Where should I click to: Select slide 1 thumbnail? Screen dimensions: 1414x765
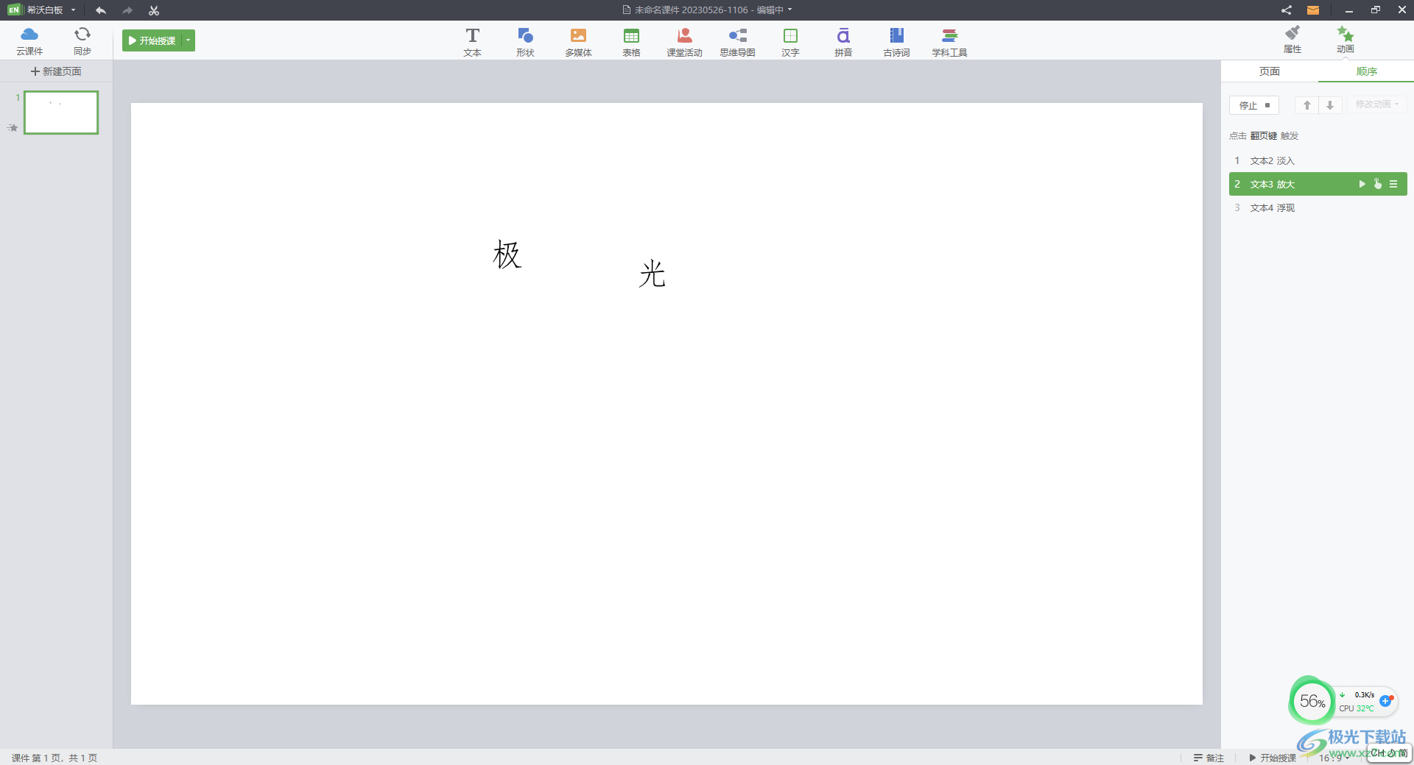click(x=61, y=113)
